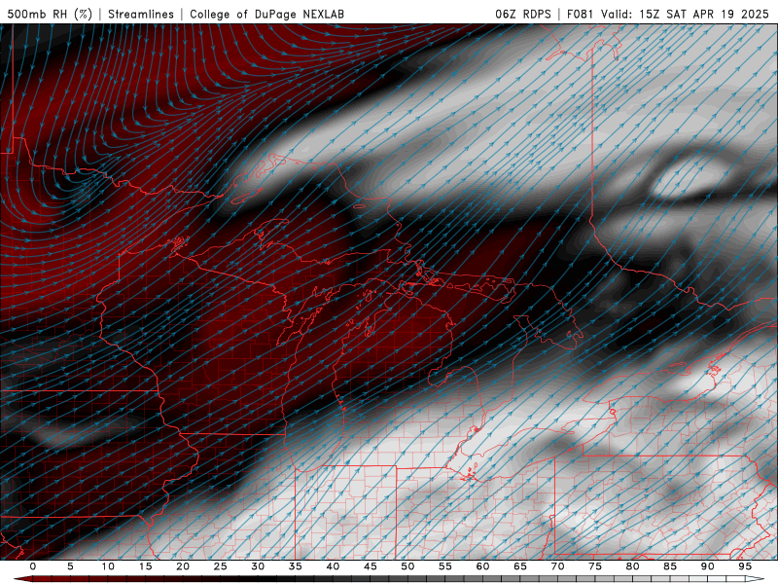Screen dimensions: 778x584
Task: Click the '5' color scale label
Action: point(70,566)
